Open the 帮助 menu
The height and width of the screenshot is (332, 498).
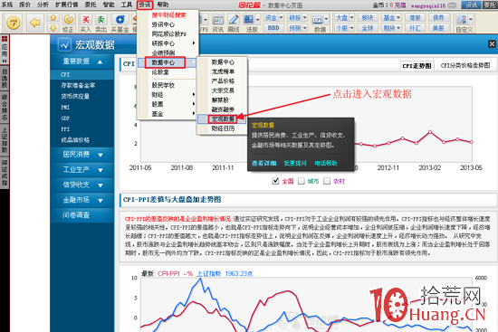[163, 5]
